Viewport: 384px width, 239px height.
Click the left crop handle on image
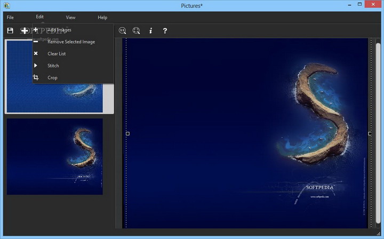click(x=127, y=133)
